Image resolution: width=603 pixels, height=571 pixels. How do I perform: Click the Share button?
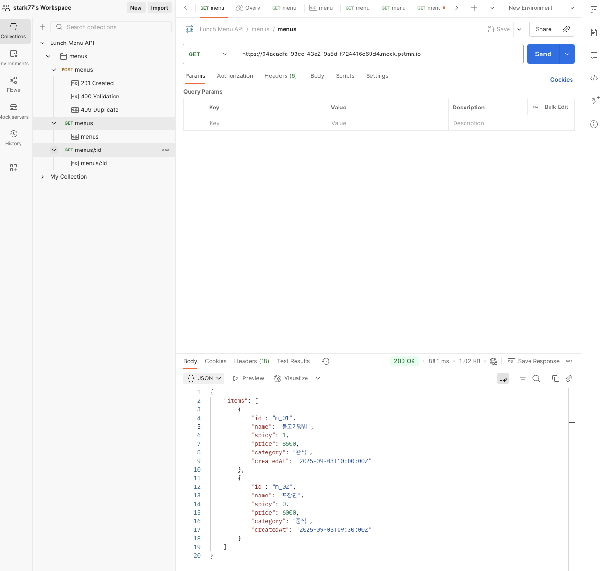point(543,29)
